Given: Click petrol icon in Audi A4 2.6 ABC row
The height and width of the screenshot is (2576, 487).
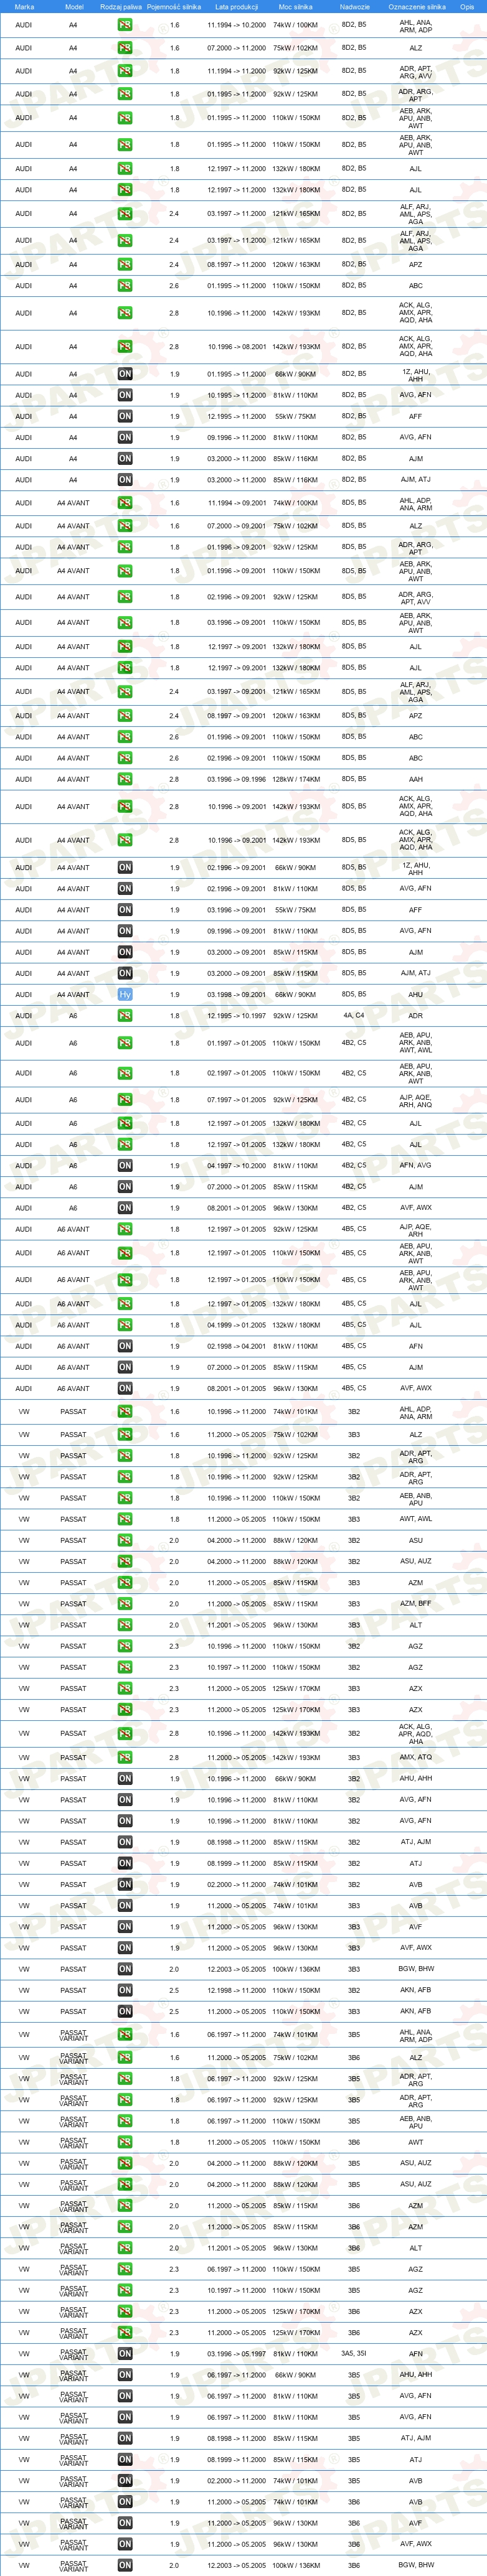Looking at the screenshot, I should 125,286.
